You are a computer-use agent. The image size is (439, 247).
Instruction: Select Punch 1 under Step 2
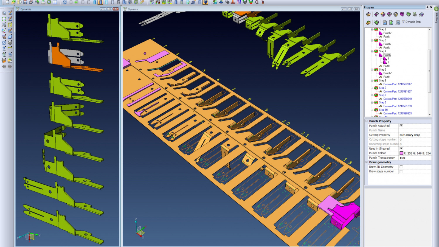click(388, 33)
